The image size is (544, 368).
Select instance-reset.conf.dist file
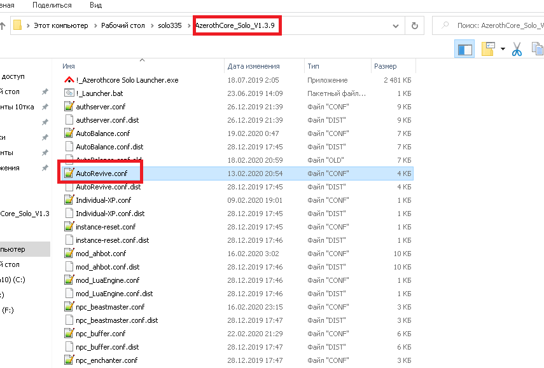point(113,240)
